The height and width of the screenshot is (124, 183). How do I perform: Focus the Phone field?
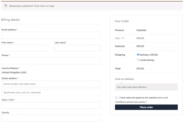[51, 61]
